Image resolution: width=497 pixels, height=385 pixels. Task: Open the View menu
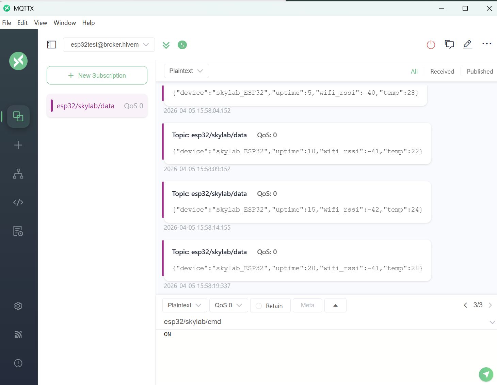click(x=41, y=23)
